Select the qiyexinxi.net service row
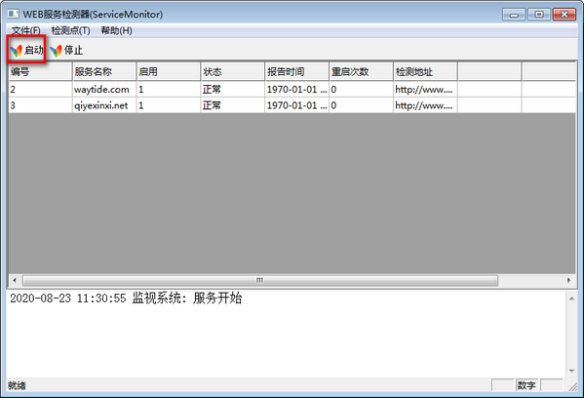The width and height of the screenshot is (584, 398). coord(292,105)
